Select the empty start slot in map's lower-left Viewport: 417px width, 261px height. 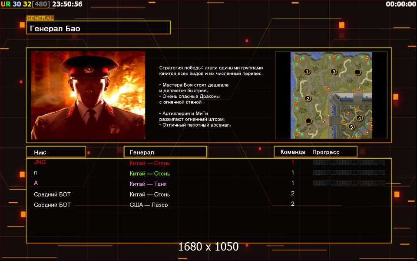(x=308, y=120)
